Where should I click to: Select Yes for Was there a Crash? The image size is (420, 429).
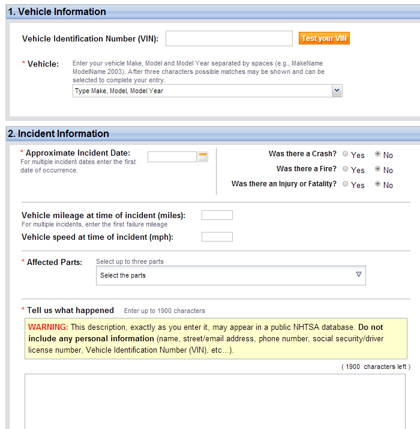pos(345,154)
